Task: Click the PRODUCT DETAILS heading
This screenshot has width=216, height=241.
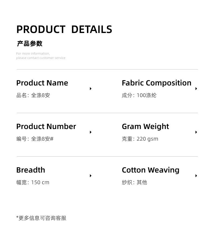Action: coord(64,29)
